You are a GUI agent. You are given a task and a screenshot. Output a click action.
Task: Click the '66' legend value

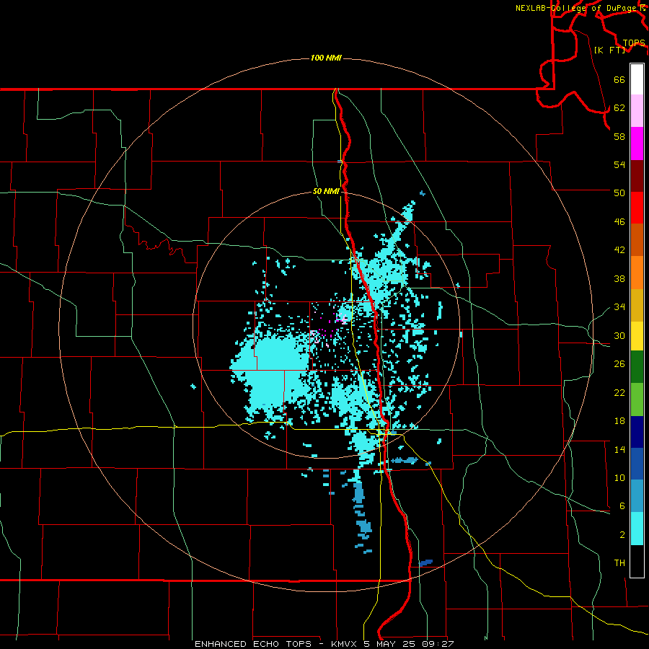[x=619, y=79]
